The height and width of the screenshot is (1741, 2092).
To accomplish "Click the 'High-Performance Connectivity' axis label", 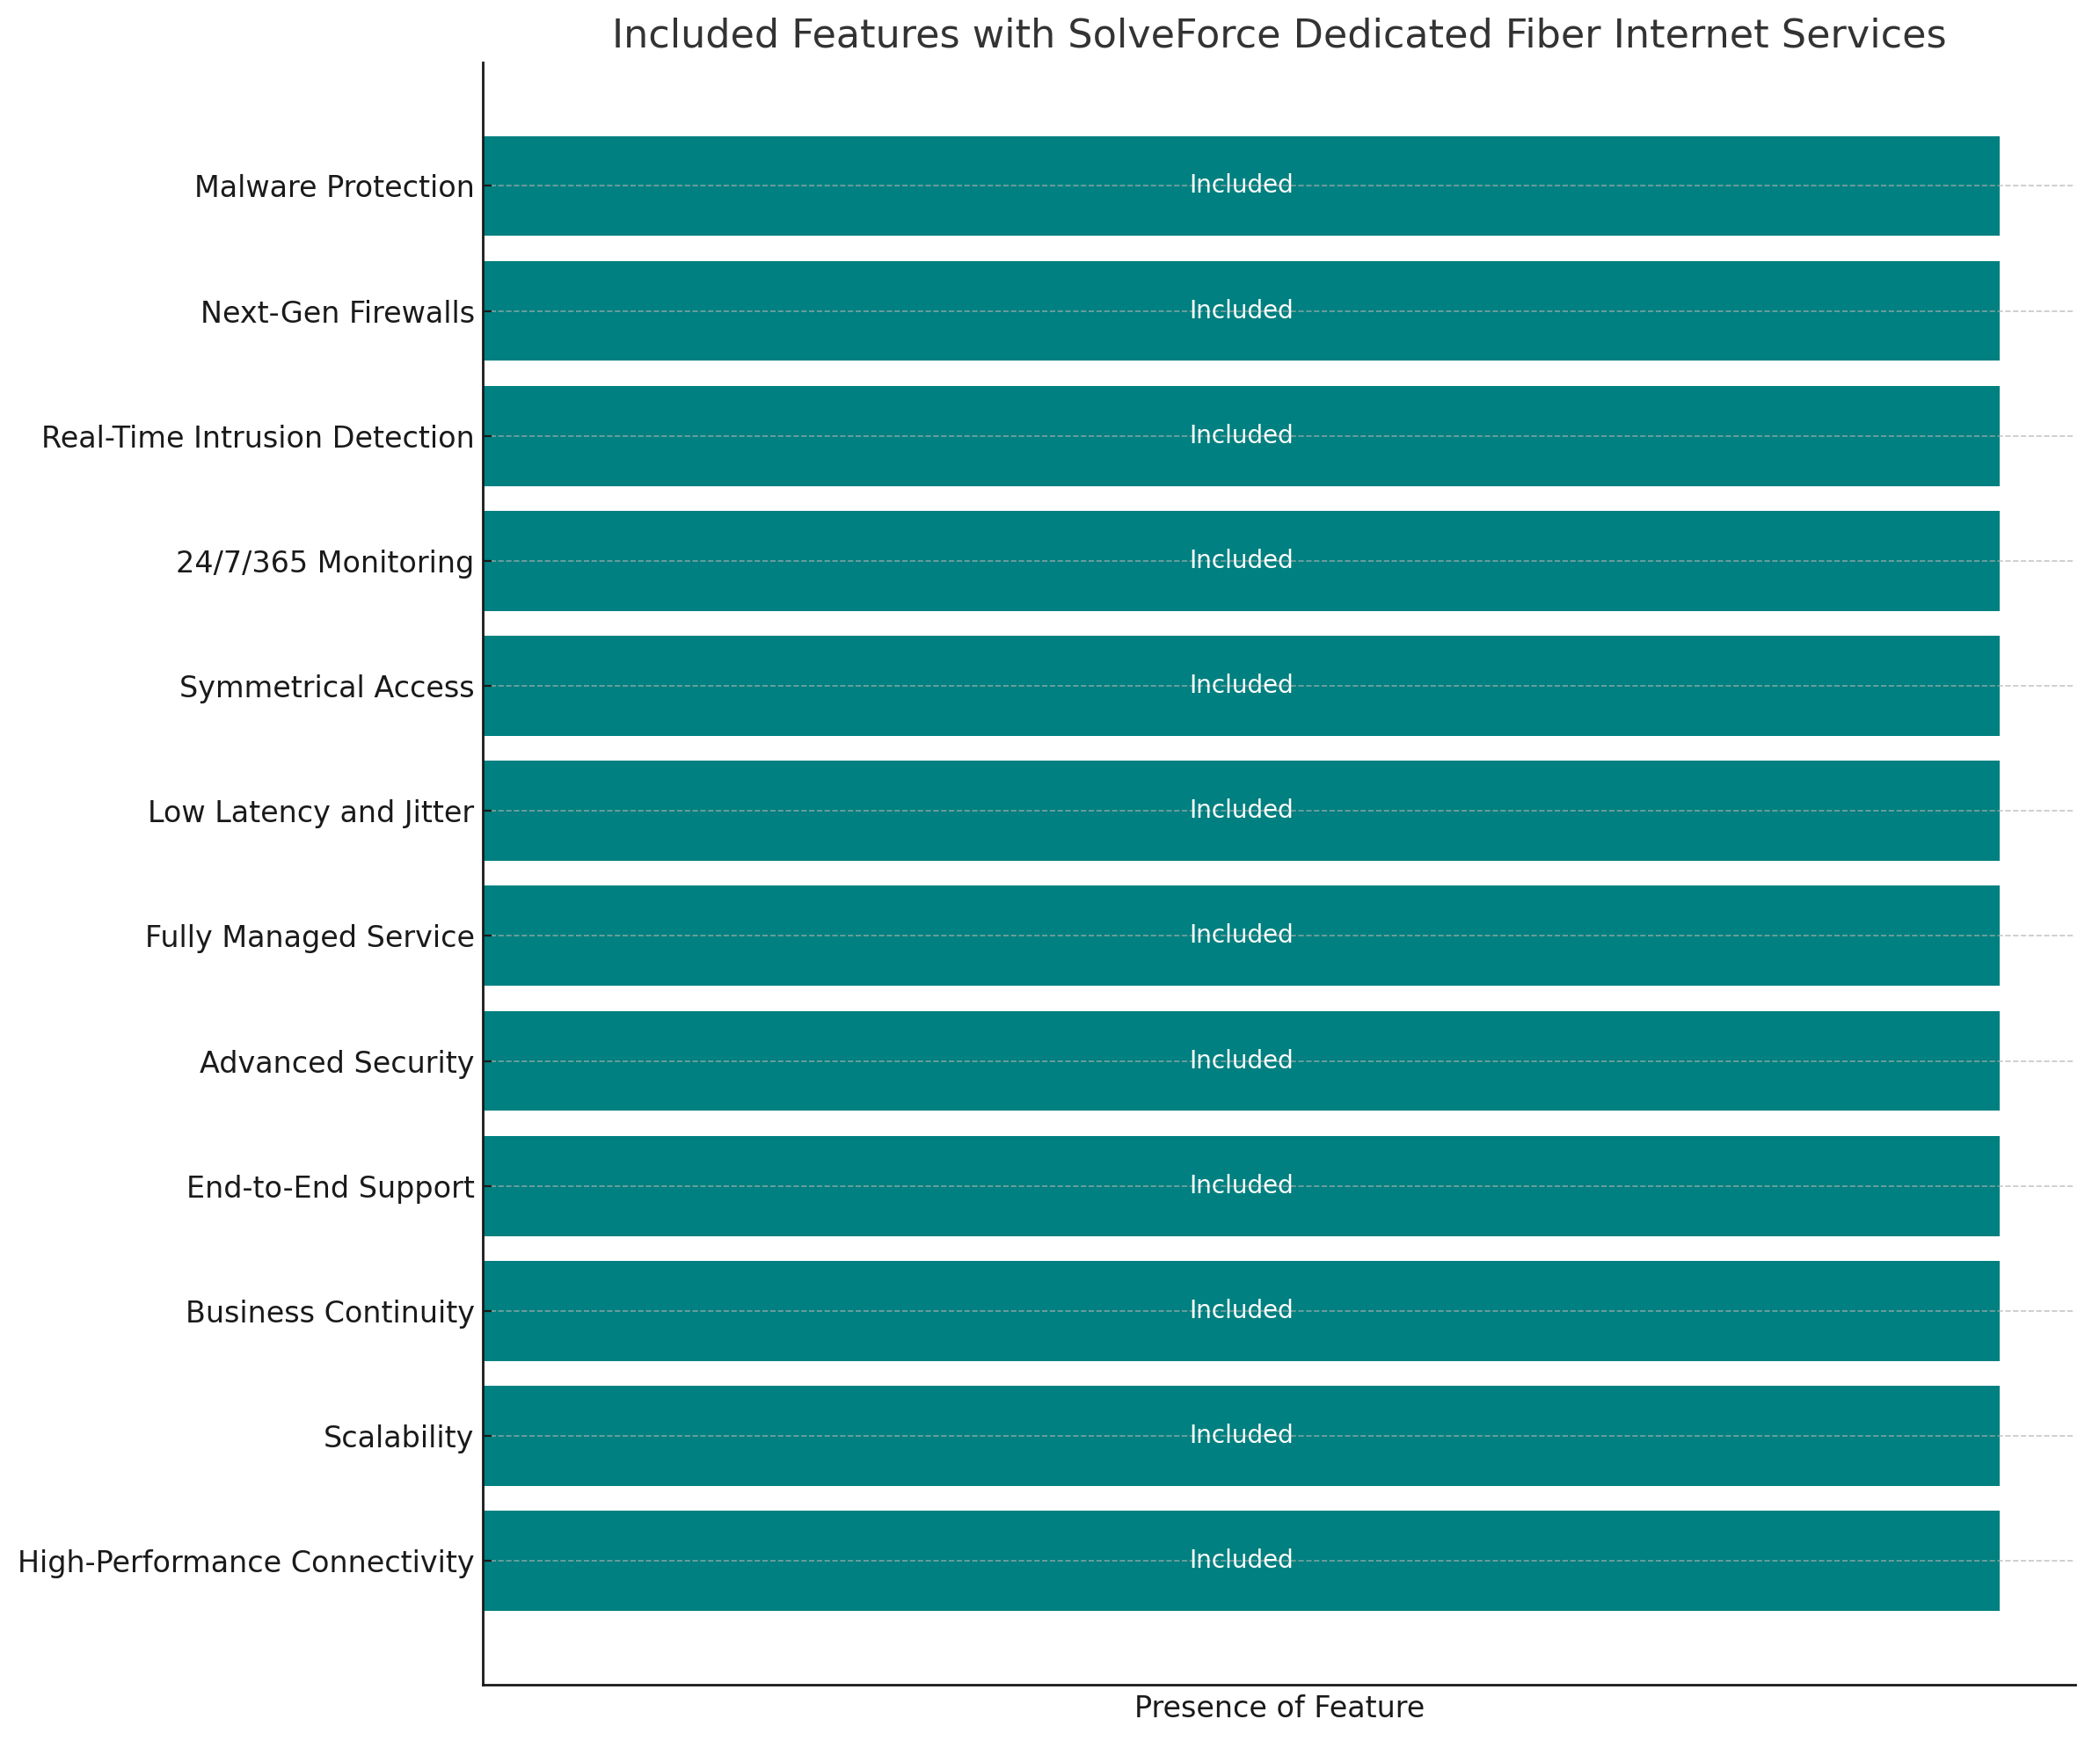I will click(x=245, y=1562).
